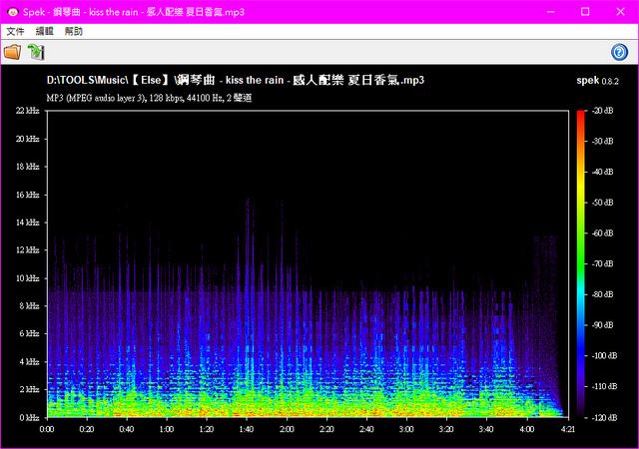Image resolution: width=639 pixels, height=449 pixels.
Task: Click the file path heading text
Action: 235,79
